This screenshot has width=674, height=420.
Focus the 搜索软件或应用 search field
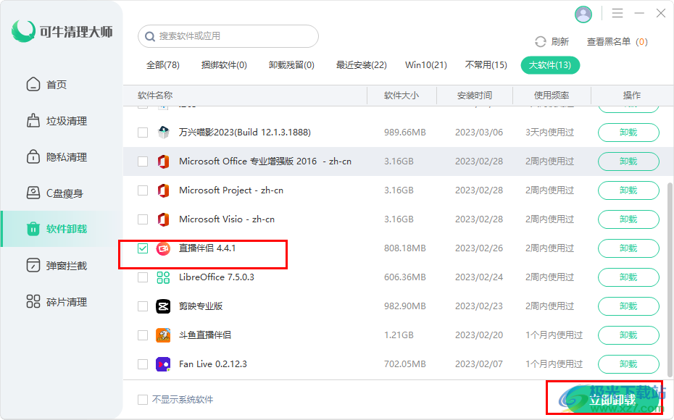click(228, 36)
